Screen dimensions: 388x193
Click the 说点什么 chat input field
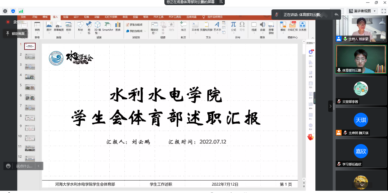(x=24, y=166)
